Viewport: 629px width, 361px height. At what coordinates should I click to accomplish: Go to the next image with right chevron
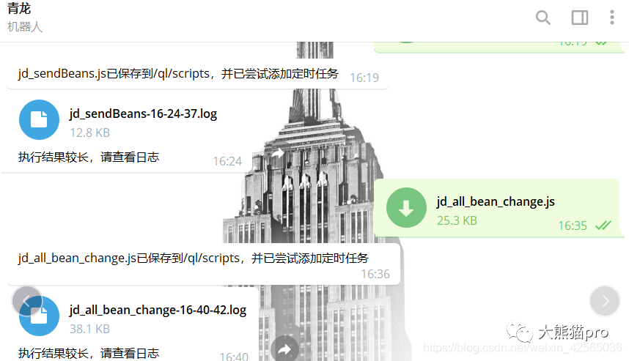click(x=605, y=301)
